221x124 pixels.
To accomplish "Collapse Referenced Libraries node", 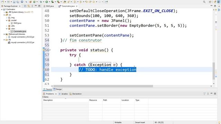I will coord(4,34).
